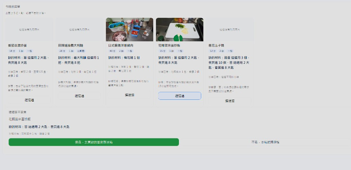Click the missing ingredients text in 蒜辣透抽義大利麵 card

tap(78, 60)
